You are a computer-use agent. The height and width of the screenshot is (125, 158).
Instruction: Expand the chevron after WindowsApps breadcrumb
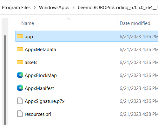(x=74, y=8)
